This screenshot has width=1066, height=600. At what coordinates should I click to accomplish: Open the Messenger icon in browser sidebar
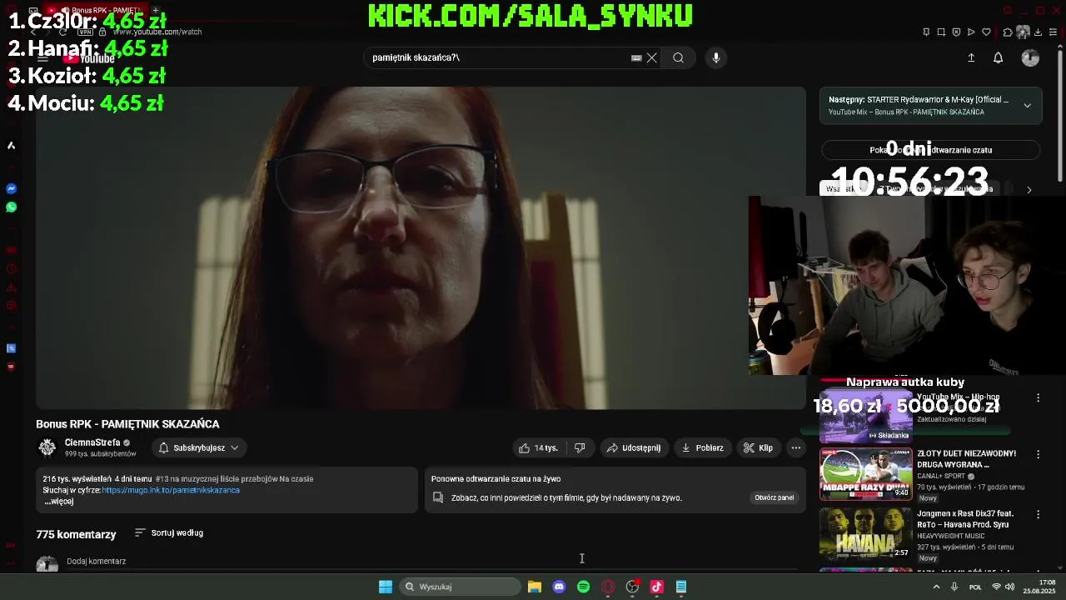(12, 189)
